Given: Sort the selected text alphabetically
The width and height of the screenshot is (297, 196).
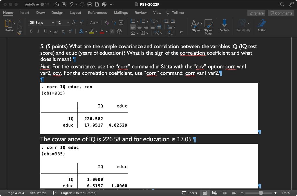Looking at the screenshot, I should pos(171,33).
